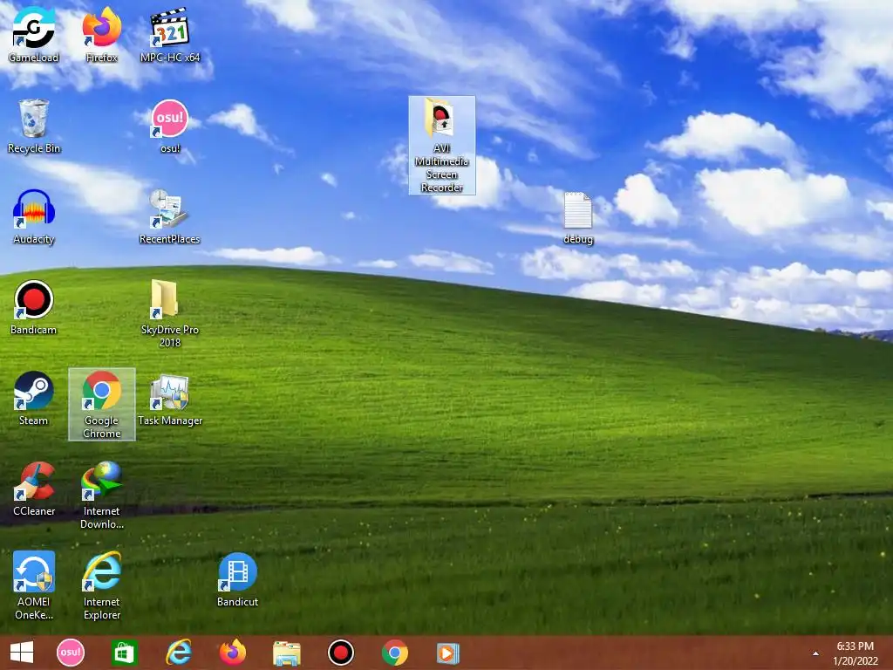This screenshot has width=893, height=670.
Task: Click the Bandicam taskbar icon
Action: coord(341,653)
